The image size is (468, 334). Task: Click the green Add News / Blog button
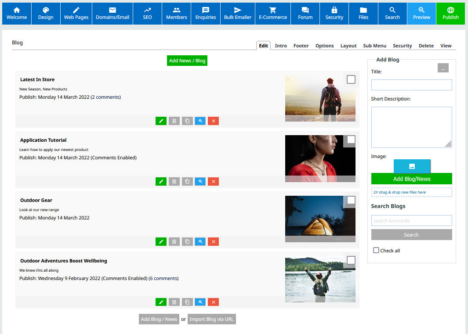pyautogui.click(x=187, y=61)
